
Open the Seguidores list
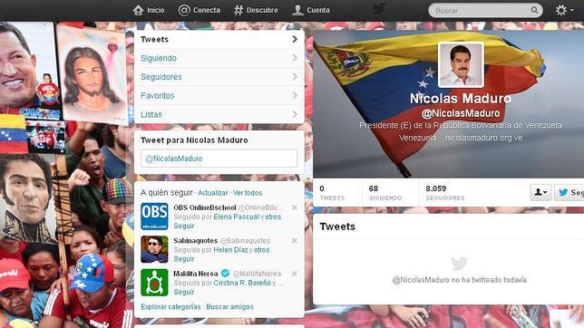coord(219,77)
